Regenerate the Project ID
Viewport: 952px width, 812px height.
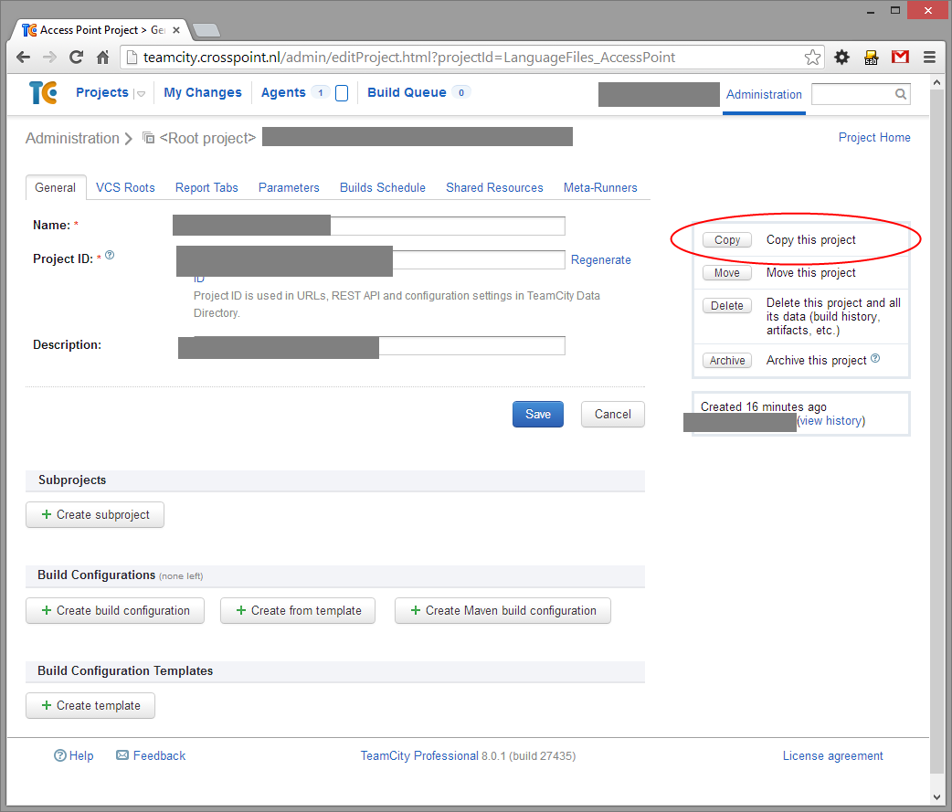click(600, 259)
